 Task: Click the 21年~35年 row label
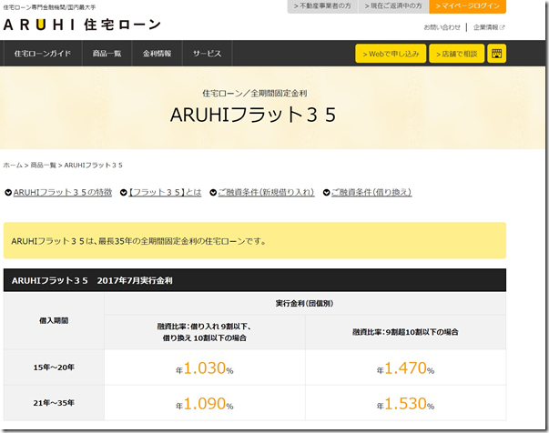click(54, 403)
